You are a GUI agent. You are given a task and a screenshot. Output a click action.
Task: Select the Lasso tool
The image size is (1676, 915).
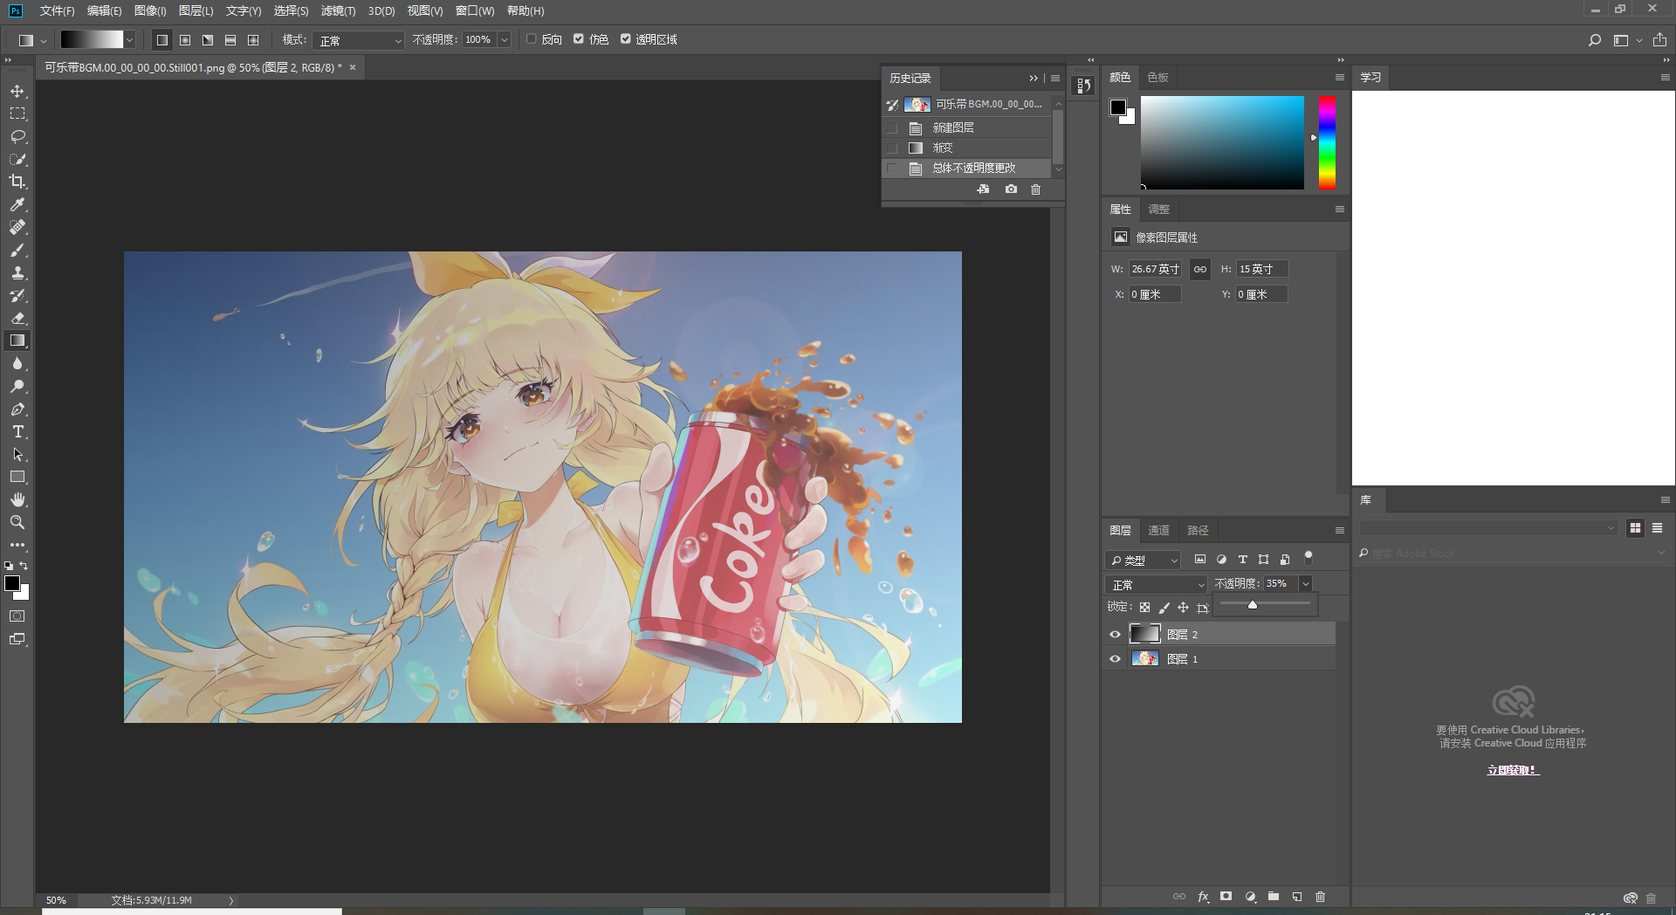17,137
